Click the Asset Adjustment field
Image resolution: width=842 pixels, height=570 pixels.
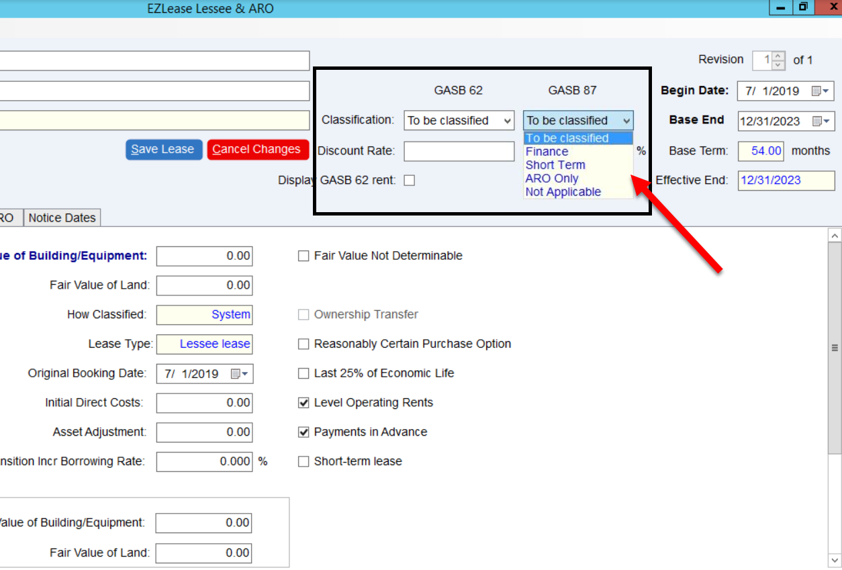205,432
